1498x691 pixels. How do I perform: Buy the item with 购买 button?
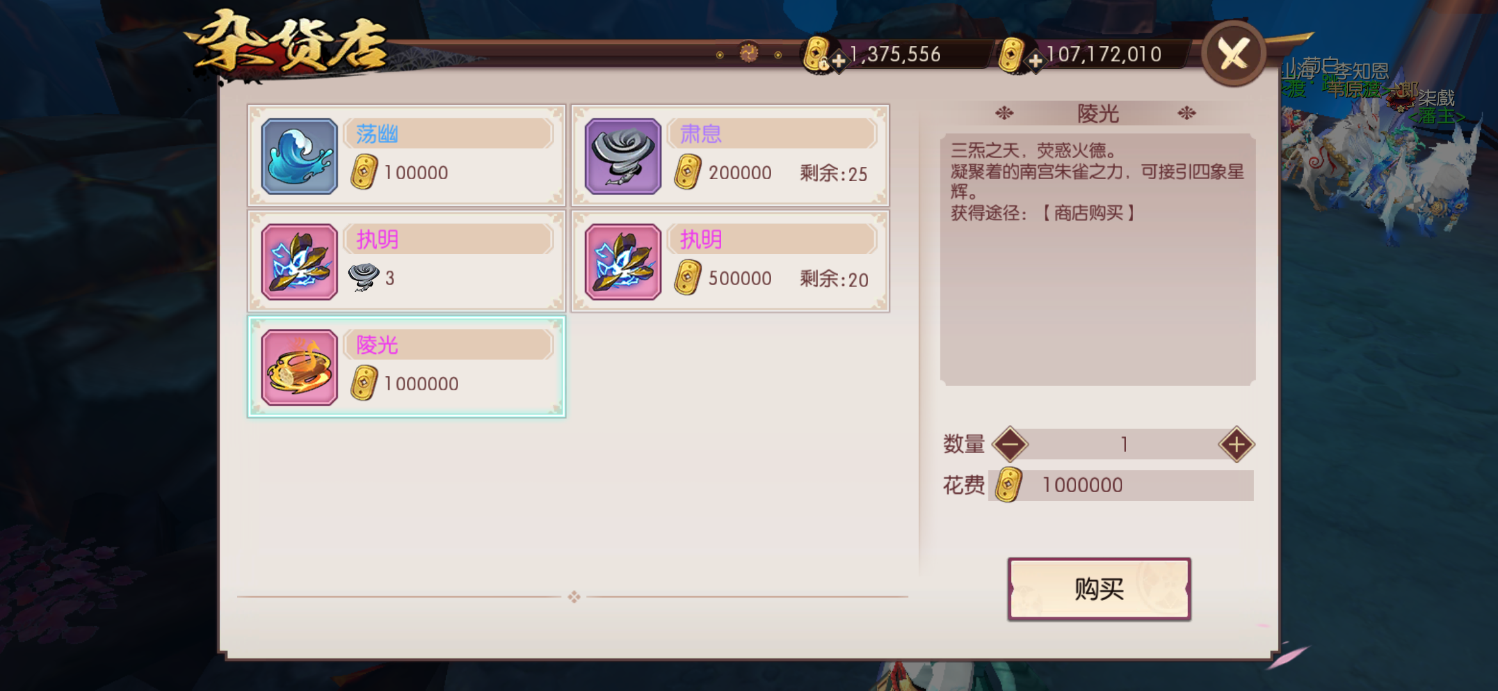[x=1099, y=589]
